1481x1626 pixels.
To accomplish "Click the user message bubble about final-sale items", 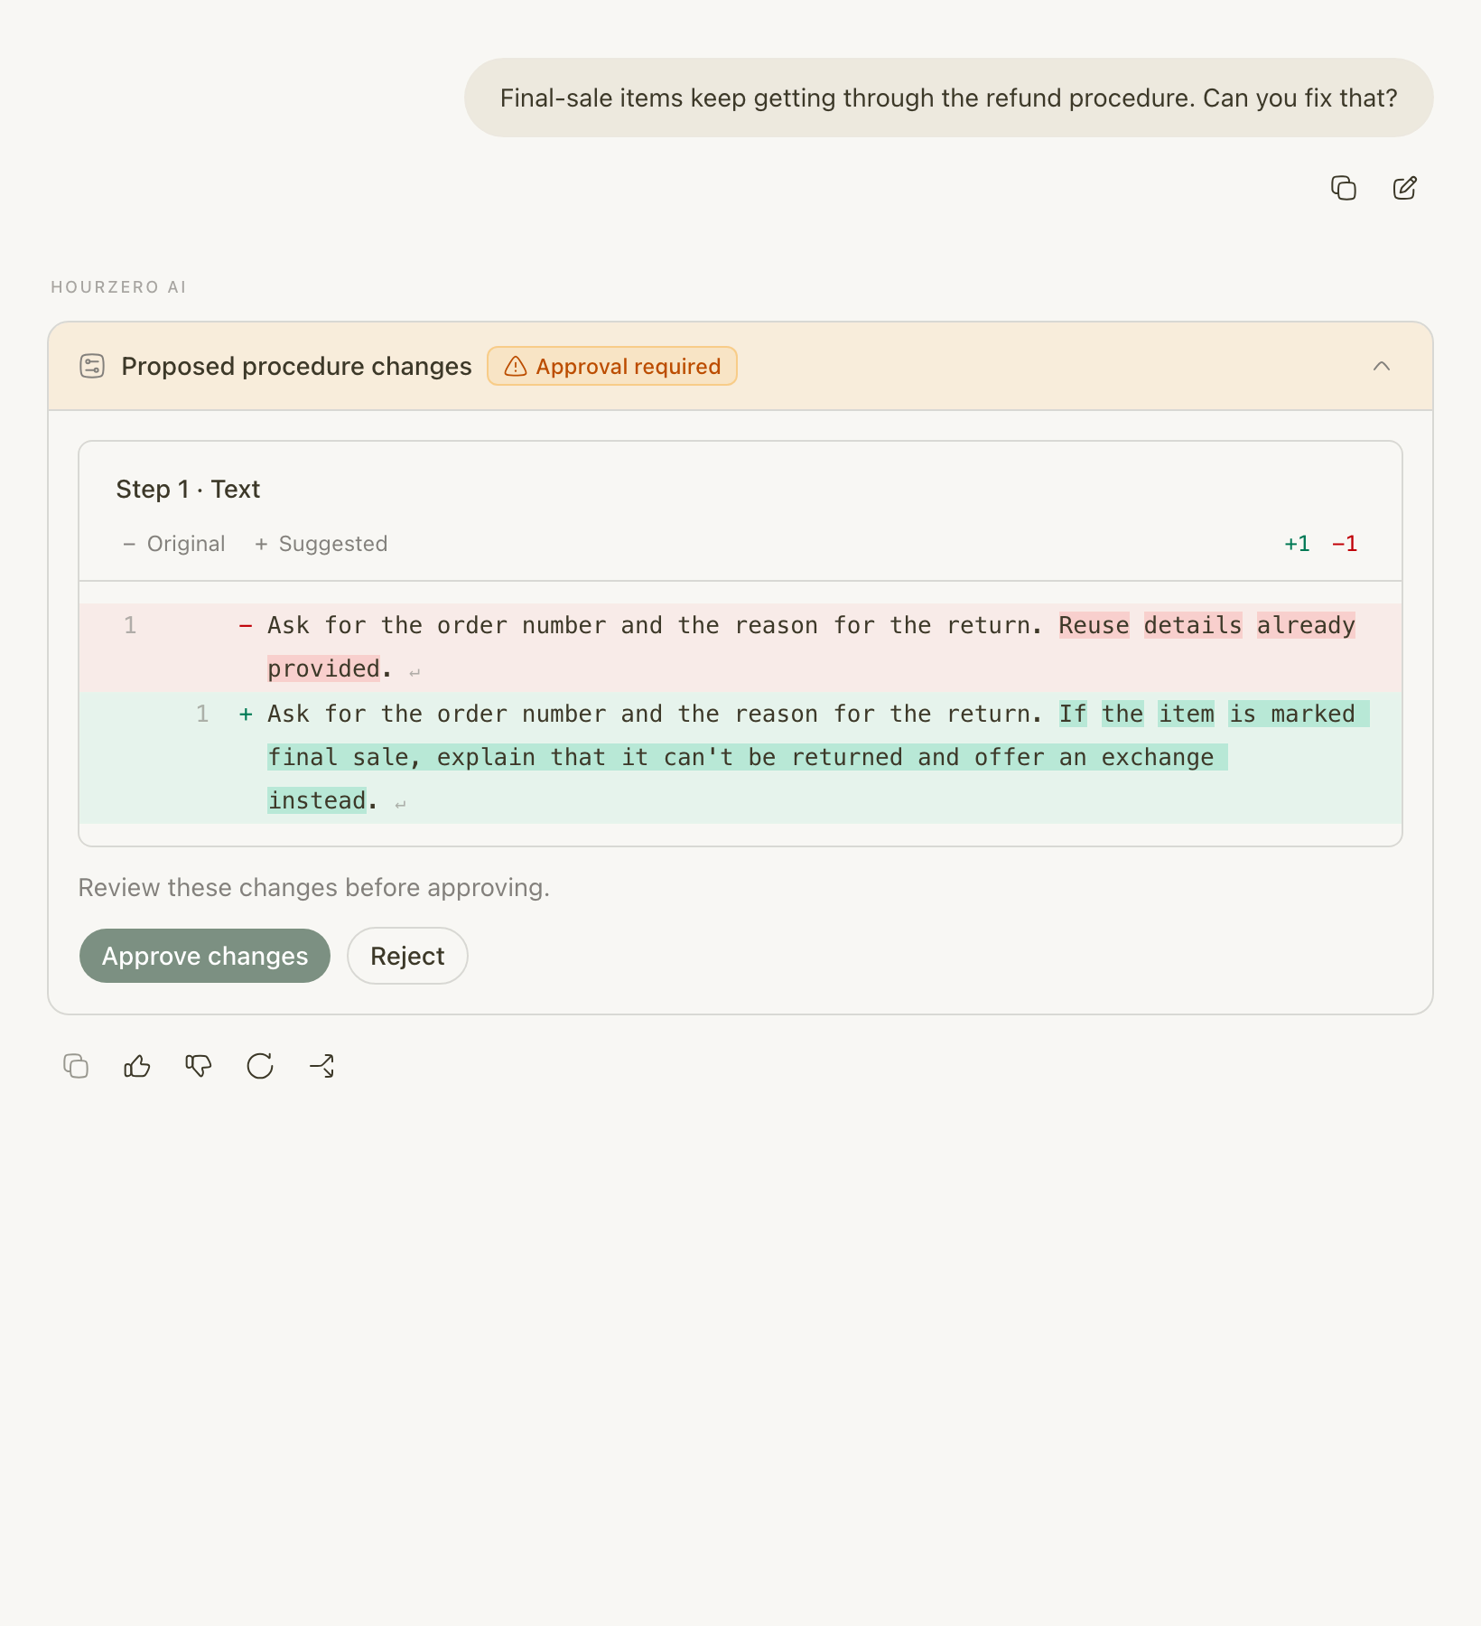I will (949, 98).
